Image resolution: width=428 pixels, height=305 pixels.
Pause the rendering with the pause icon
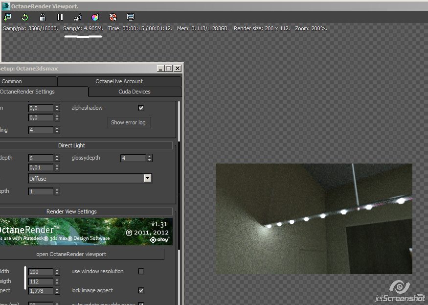(60, 17)
